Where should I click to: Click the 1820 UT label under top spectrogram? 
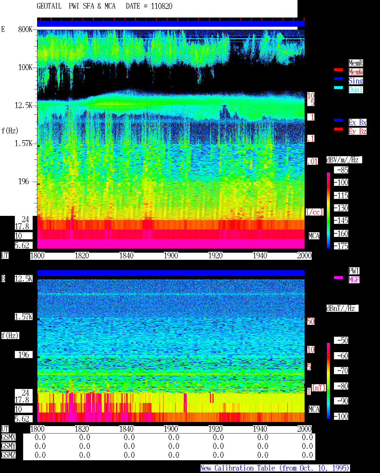(82, 256)
